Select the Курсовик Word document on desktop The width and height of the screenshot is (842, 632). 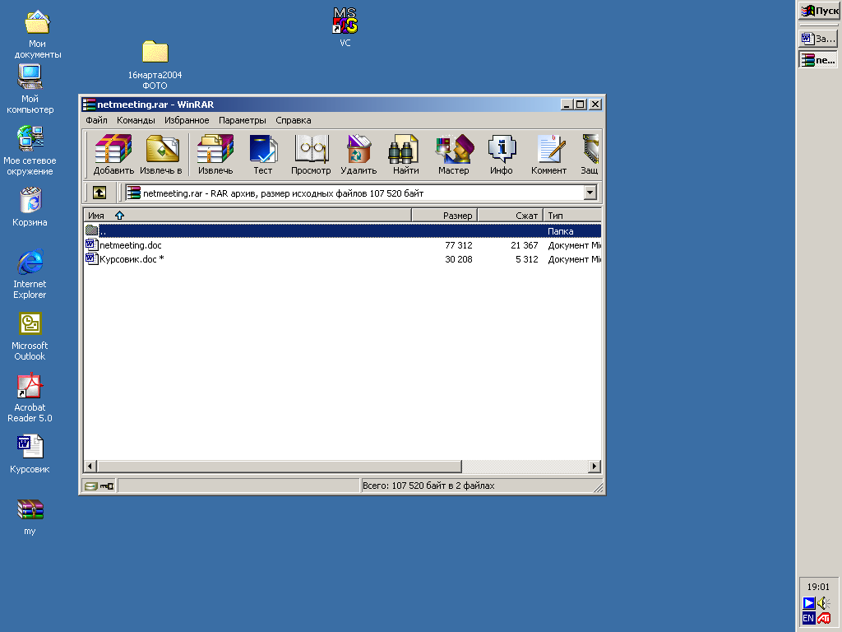(30, 454)
